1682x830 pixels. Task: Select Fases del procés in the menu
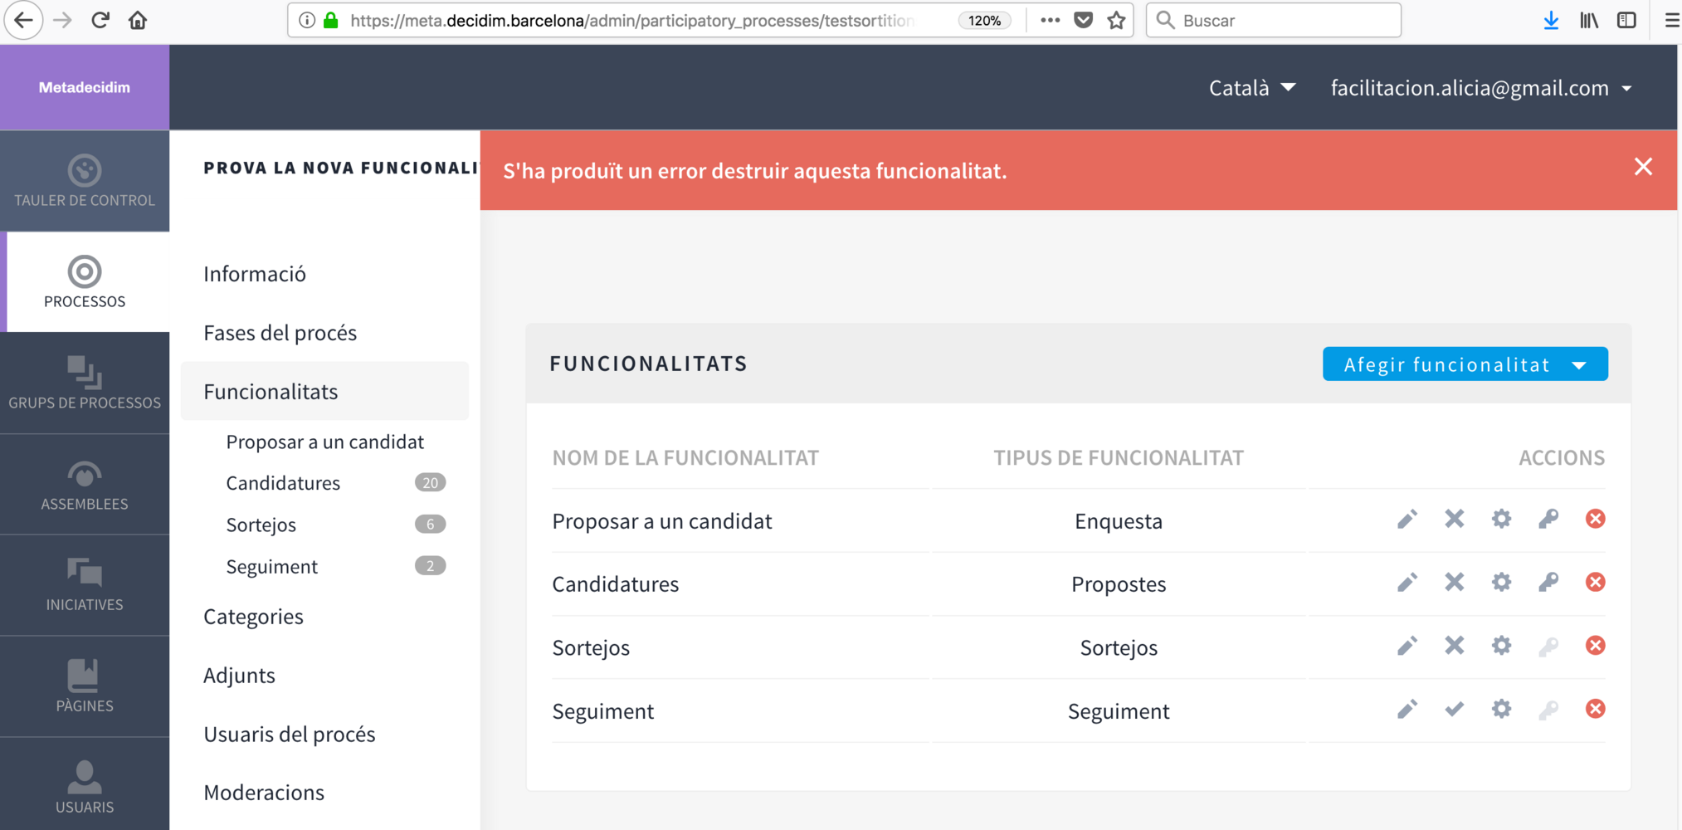[280, 333]
